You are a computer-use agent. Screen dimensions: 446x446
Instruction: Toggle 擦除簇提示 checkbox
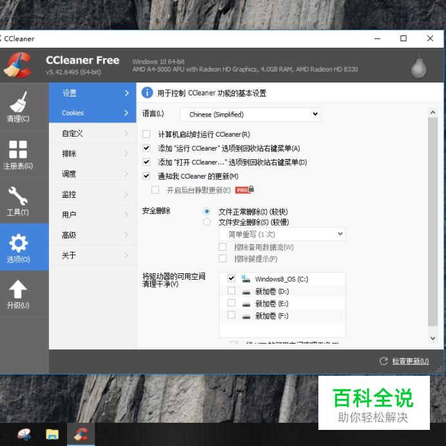pos(223,258)
